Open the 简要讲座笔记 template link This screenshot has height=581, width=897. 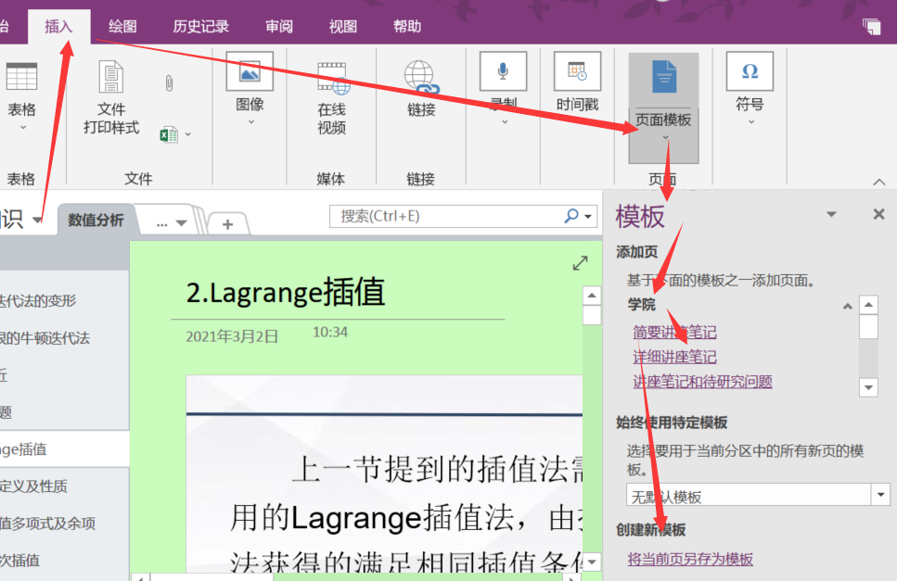point(676,332)
